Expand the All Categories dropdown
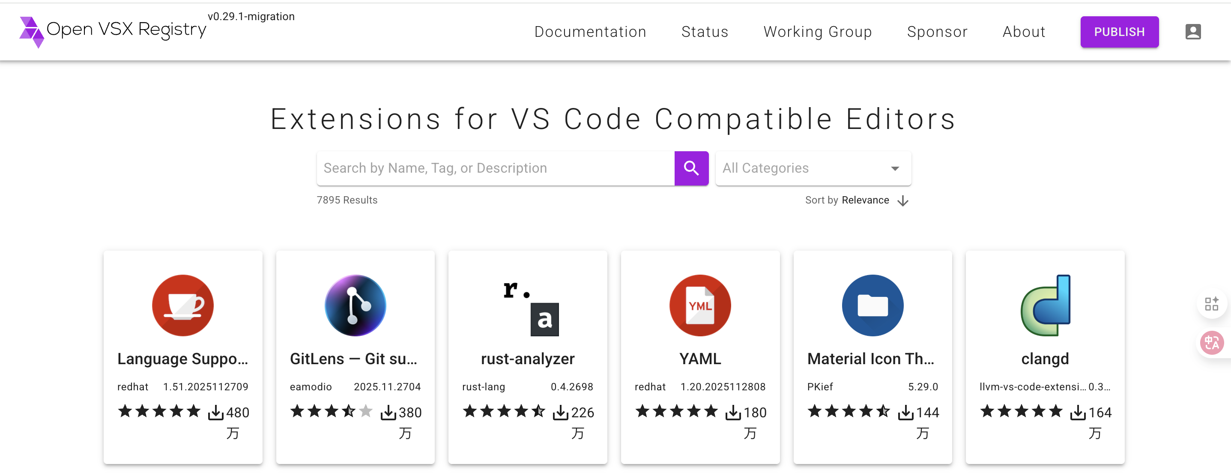Viewport: 1231px width, 473px height. [813, 168]
